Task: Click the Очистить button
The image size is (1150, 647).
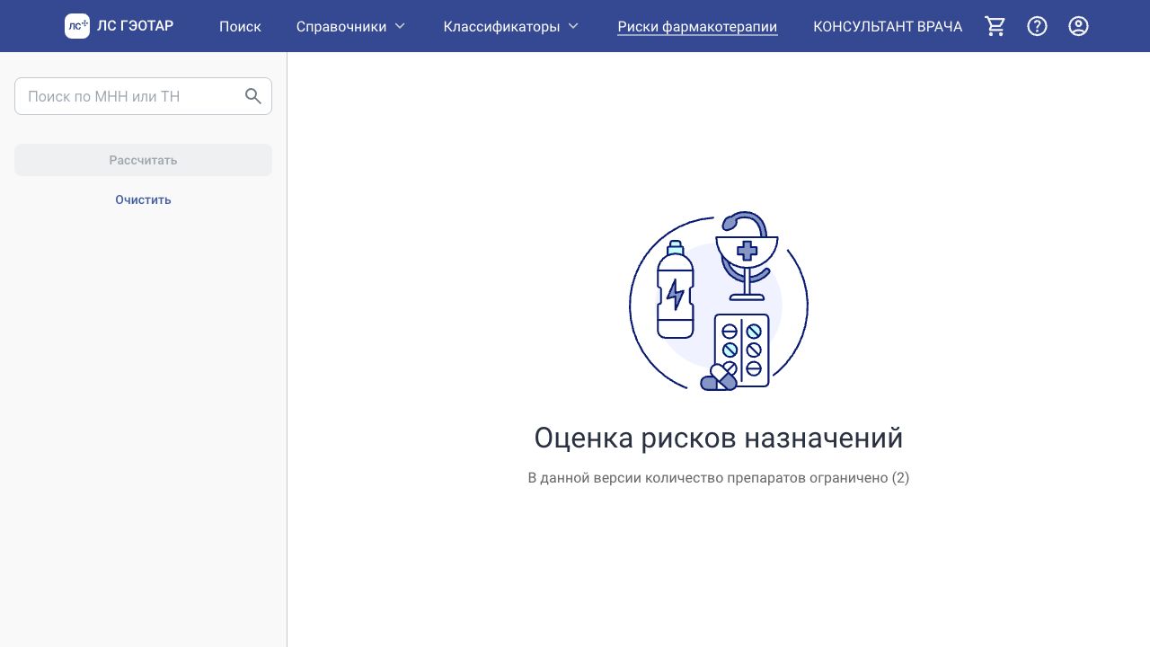Action: 143,199
